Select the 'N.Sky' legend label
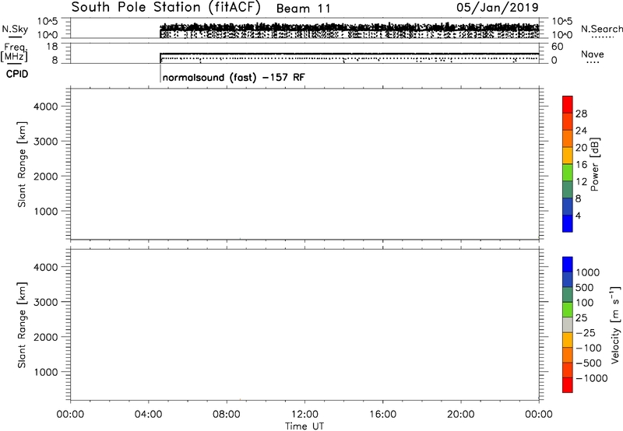Screen dimensions: 623x431 tap(15, 29)
